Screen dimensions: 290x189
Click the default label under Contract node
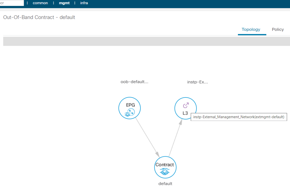click(165, 184)
